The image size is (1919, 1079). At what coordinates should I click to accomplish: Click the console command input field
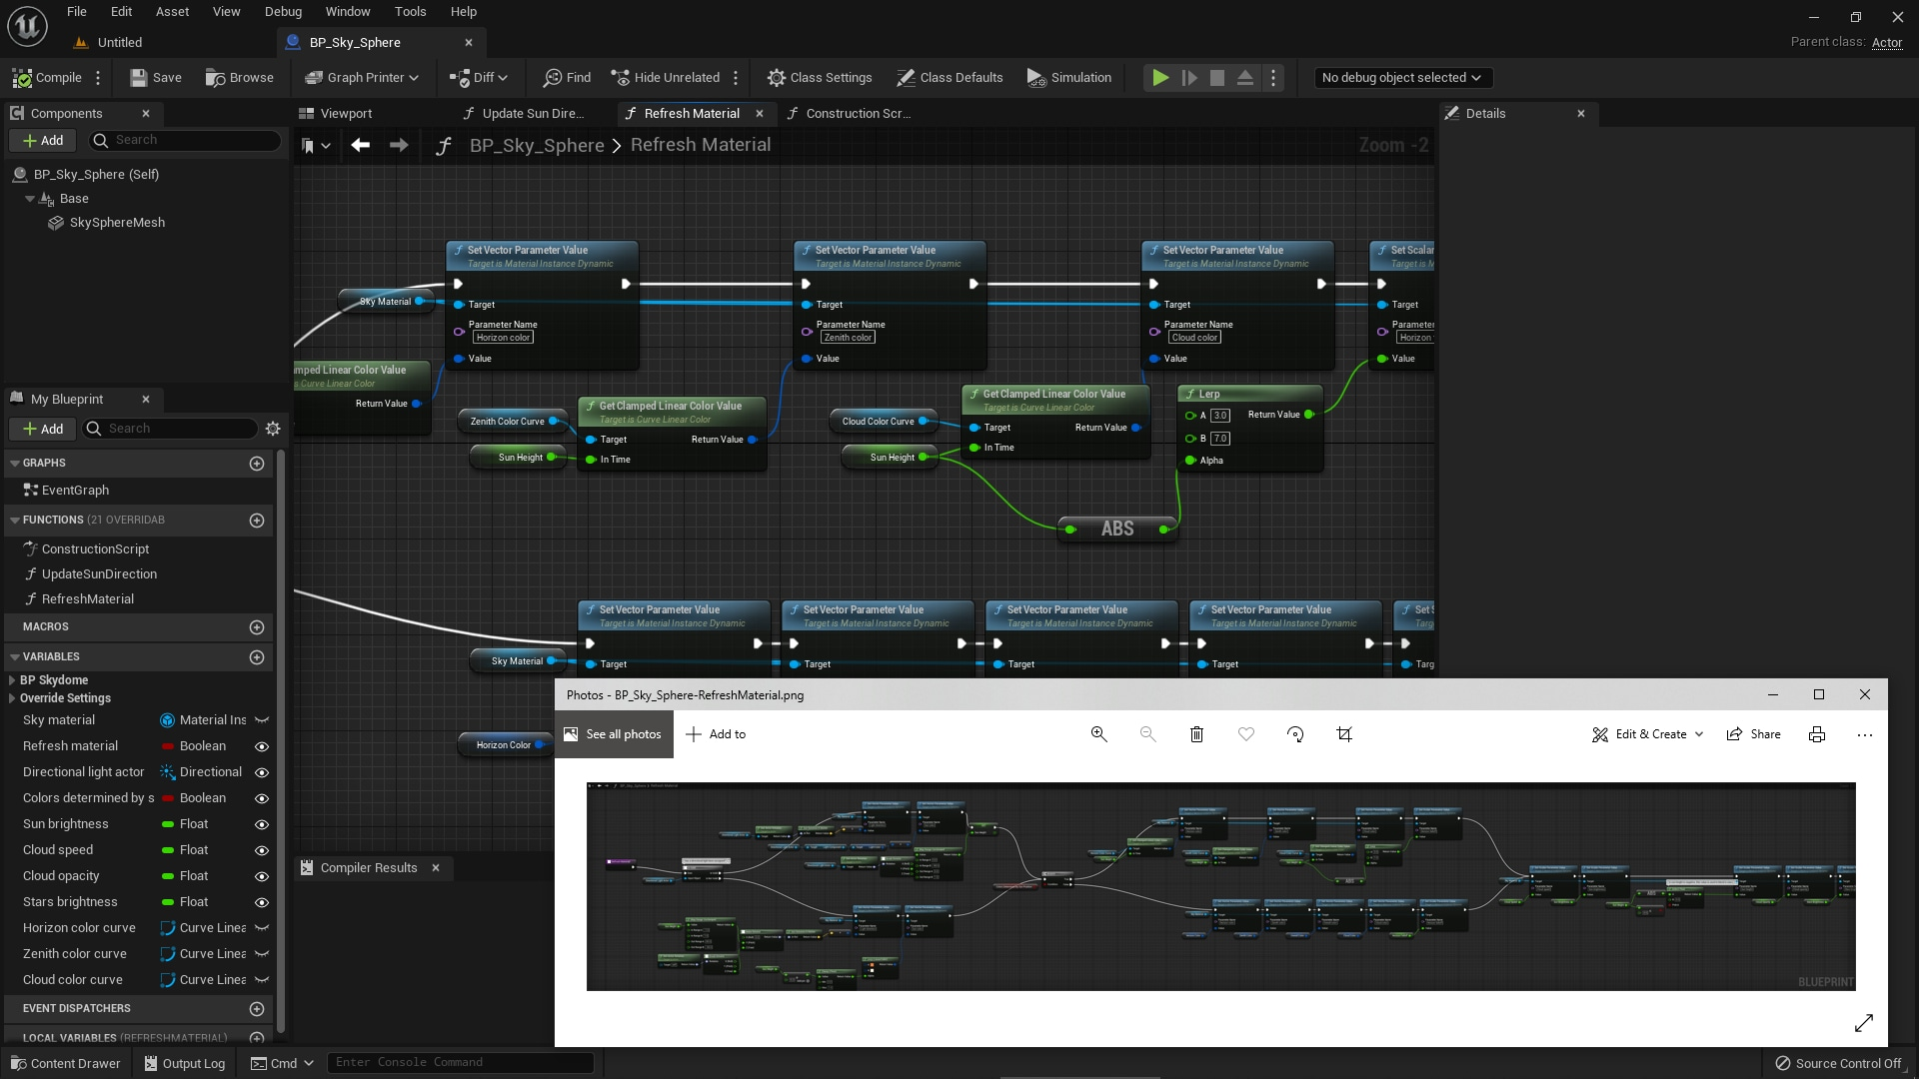[x=460, y=1062]
